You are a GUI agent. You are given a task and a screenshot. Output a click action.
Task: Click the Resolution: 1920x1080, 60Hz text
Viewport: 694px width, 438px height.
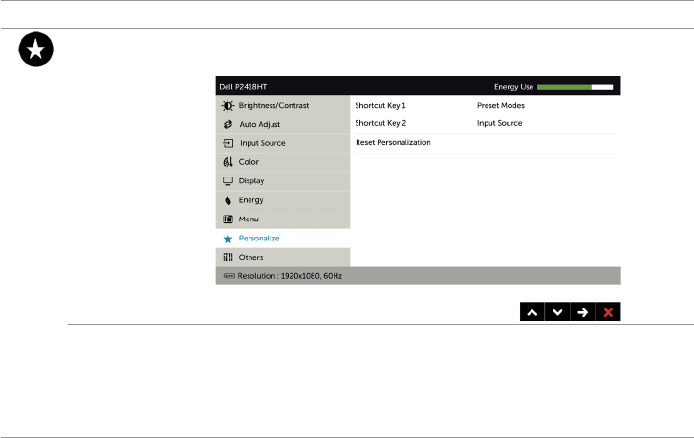(290, 276)
